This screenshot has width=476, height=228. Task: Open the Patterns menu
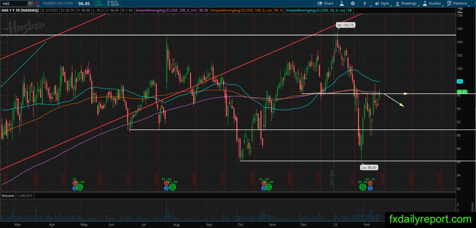(x=457, y=3)
